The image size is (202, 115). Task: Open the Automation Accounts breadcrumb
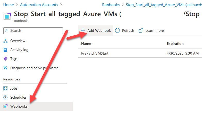pos(39,5)
